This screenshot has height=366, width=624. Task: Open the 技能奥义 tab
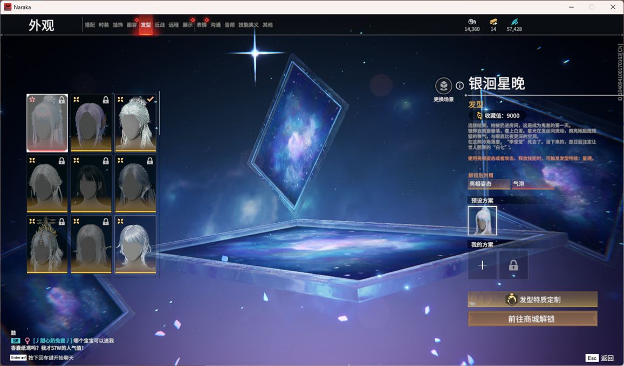[248, 25]
